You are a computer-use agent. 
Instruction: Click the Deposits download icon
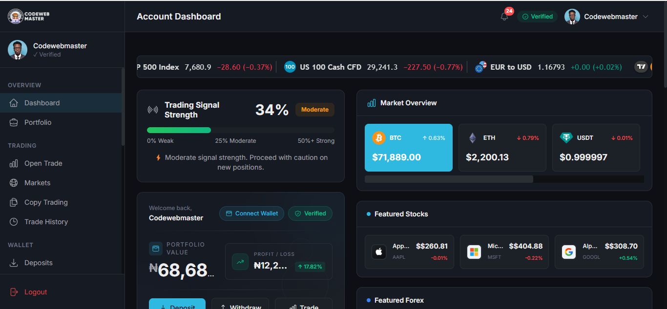[x=14, y=263]
